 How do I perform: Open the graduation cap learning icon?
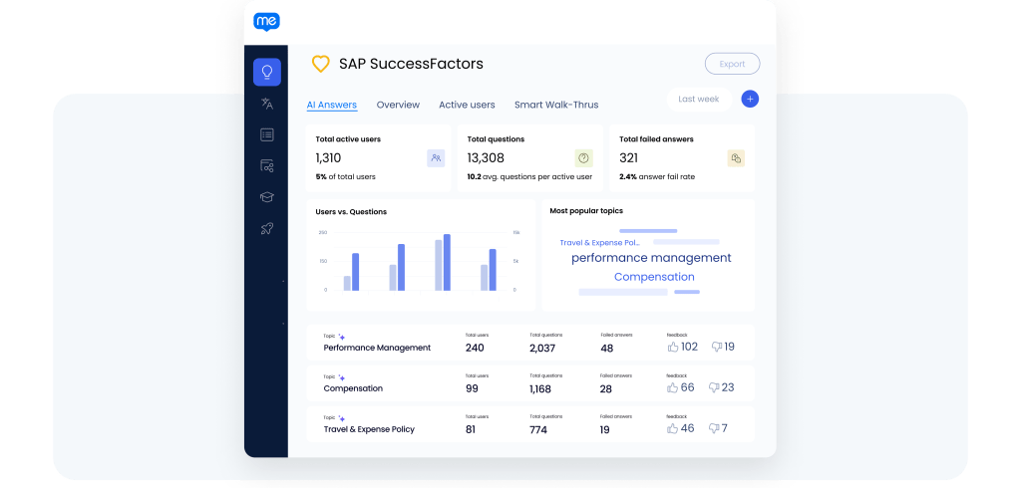(x=266, y=197)
